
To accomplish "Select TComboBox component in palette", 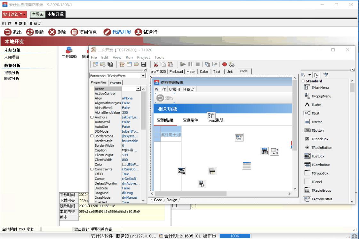I will [317, 165].
